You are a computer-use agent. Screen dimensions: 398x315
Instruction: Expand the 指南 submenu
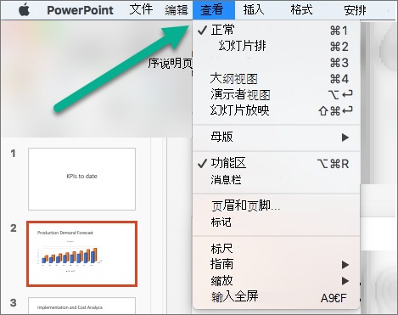tap(276, 264)
